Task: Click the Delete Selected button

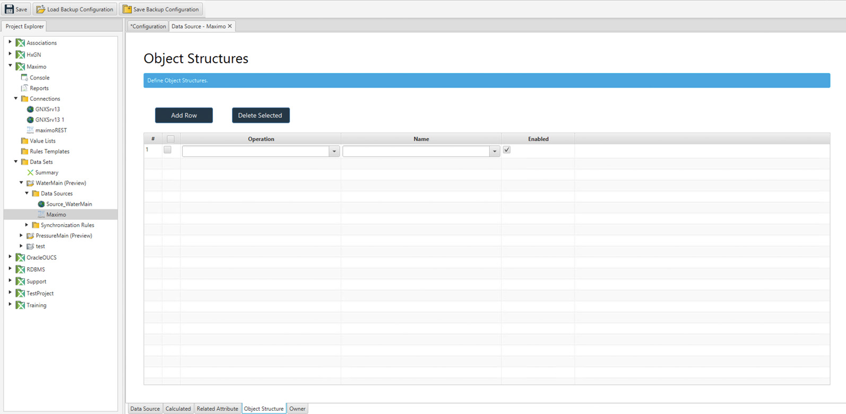Action: tap(260, 116)
